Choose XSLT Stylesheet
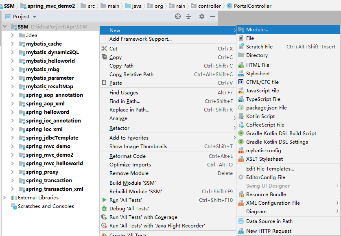This screenshot has height=236, width=341. 288,159
